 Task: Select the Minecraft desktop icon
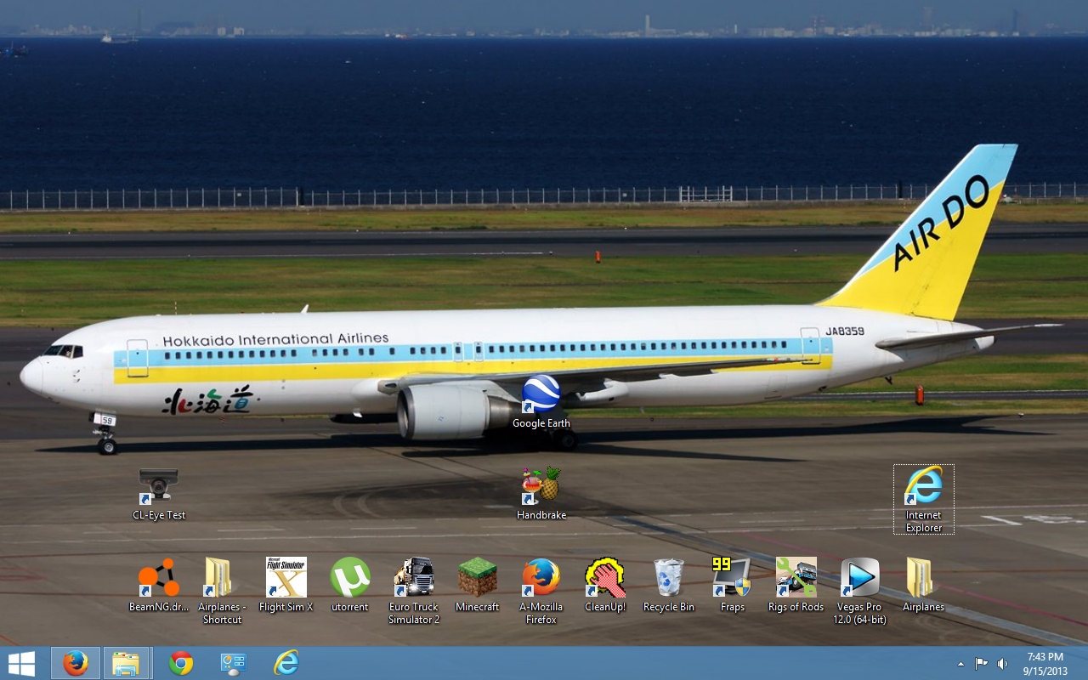pos(478,585)
